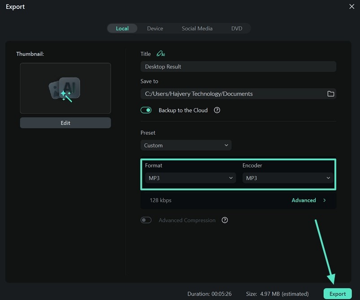Click the Title field showing Desktop Result
The width and height of the screenshot is (360, 300).
(238, 66)
